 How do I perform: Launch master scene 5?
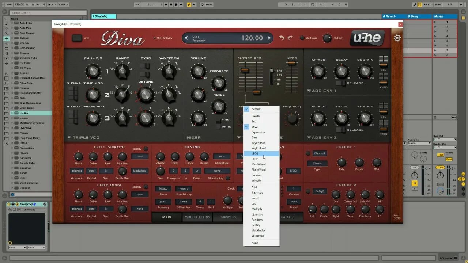click(x=435, y=41)
